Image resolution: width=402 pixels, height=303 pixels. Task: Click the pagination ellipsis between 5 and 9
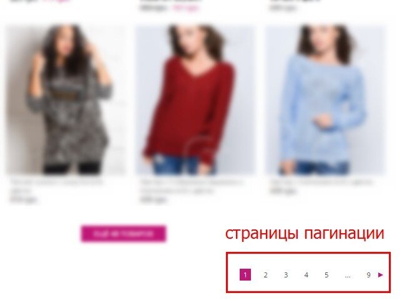coord(348,276)
